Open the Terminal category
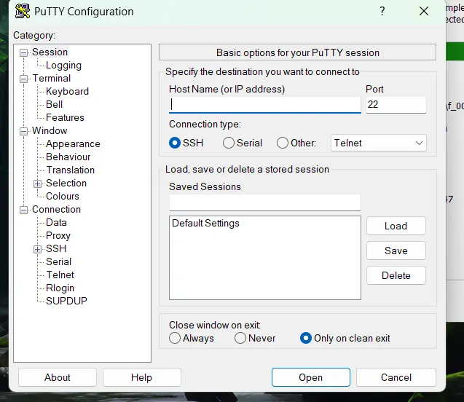 point(52,79)
